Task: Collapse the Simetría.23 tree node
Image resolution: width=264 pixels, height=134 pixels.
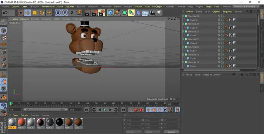Action: point(183,24)
